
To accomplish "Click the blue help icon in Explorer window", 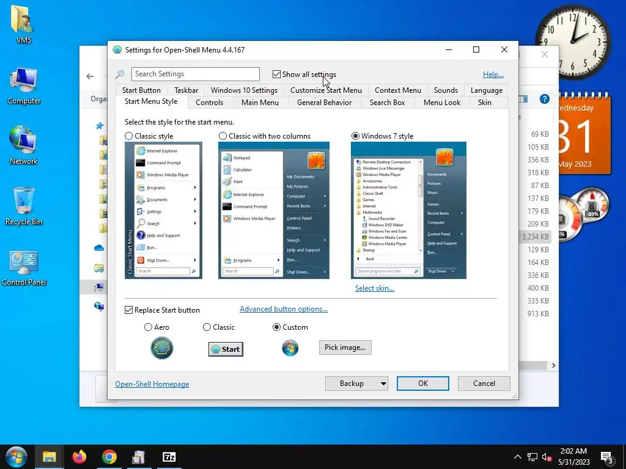I will click(x=545, y=99).
